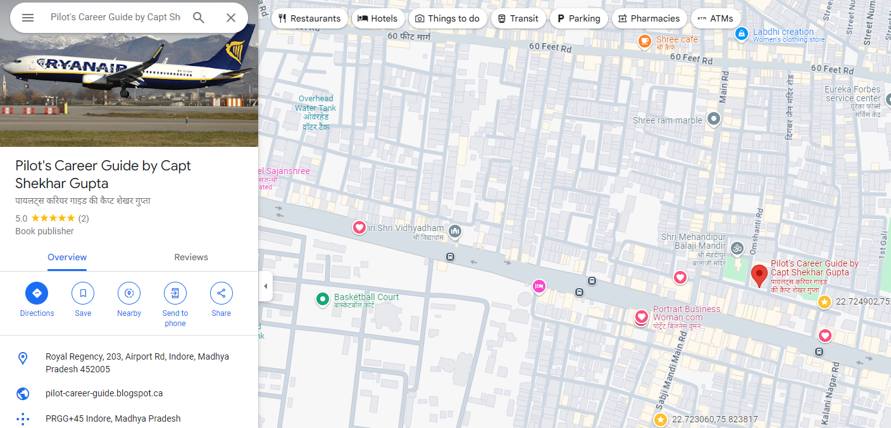Viewport: 891px width, 428px height.
Task: Click the Portrait Business Woman.com heart marker
Action: pos(642,317)
